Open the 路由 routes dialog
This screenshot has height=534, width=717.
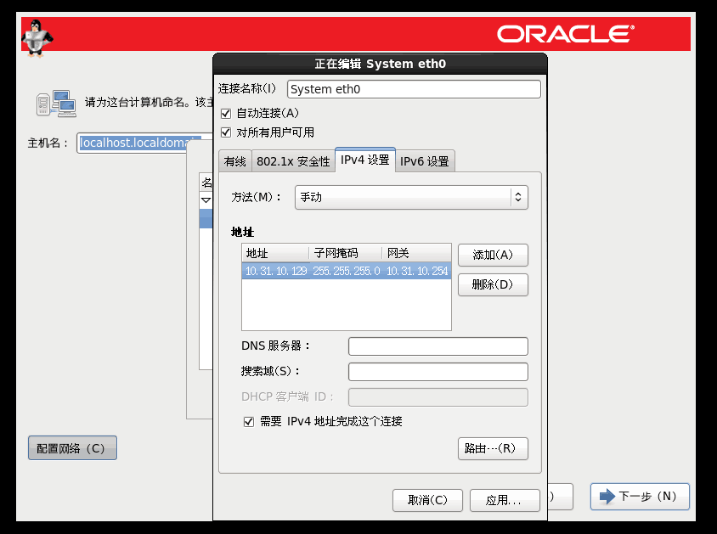pyautogui.click(x=493, y=448)
